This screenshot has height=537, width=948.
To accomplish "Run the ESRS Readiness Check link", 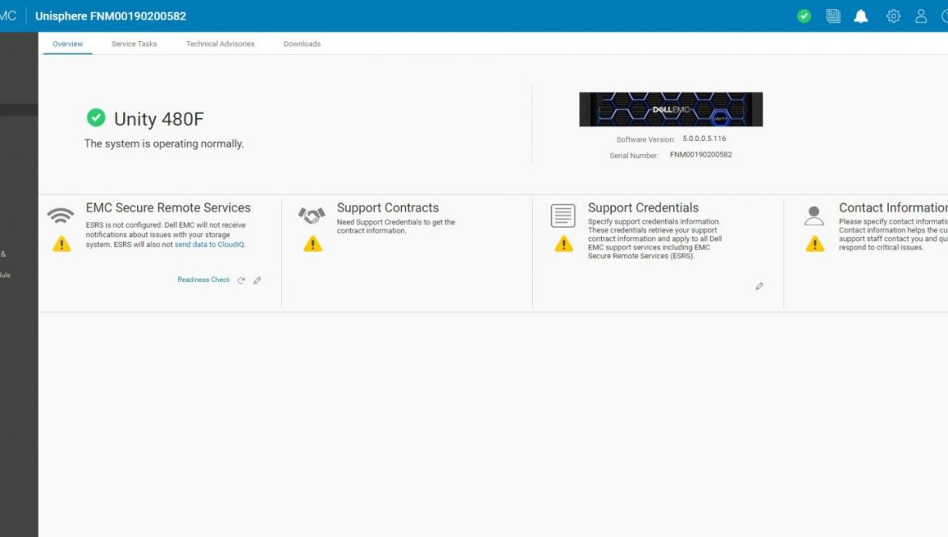I will pyautogui.click(x=203, y=279).
